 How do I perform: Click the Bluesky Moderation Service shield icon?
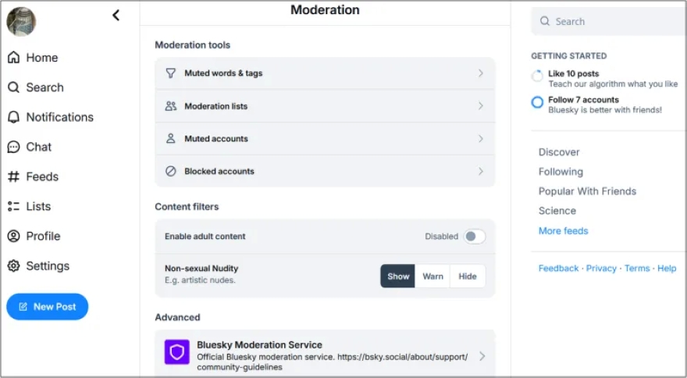point(177,352)
